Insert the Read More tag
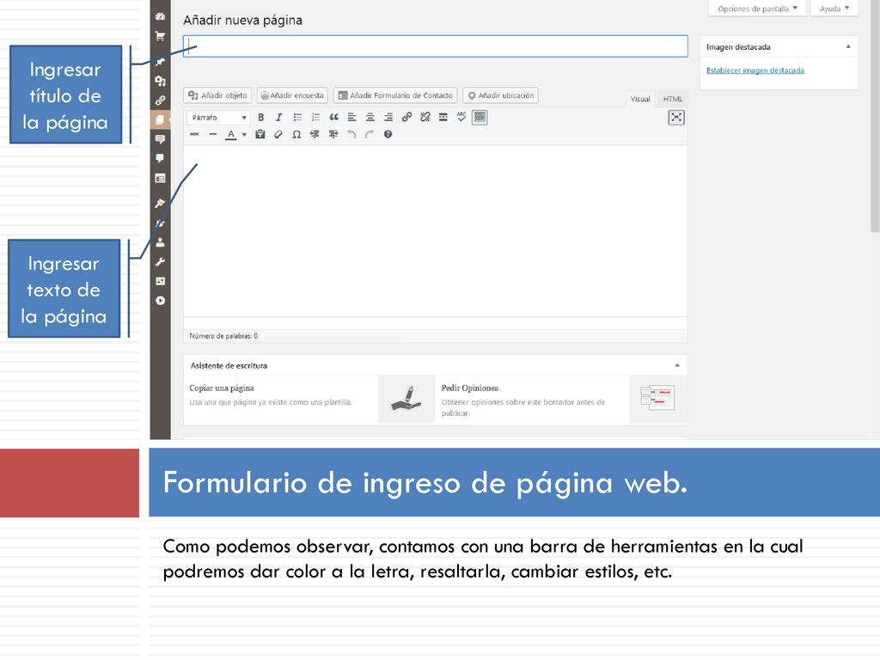Image resolution: width=880 pixels, height=660 pixels. pos(443,117)
